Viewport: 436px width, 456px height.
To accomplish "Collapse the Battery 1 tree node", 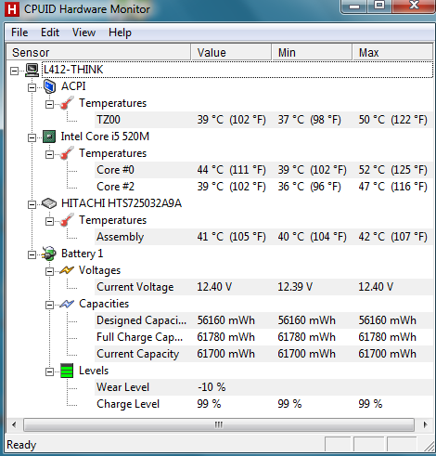I will pos(32,254).
